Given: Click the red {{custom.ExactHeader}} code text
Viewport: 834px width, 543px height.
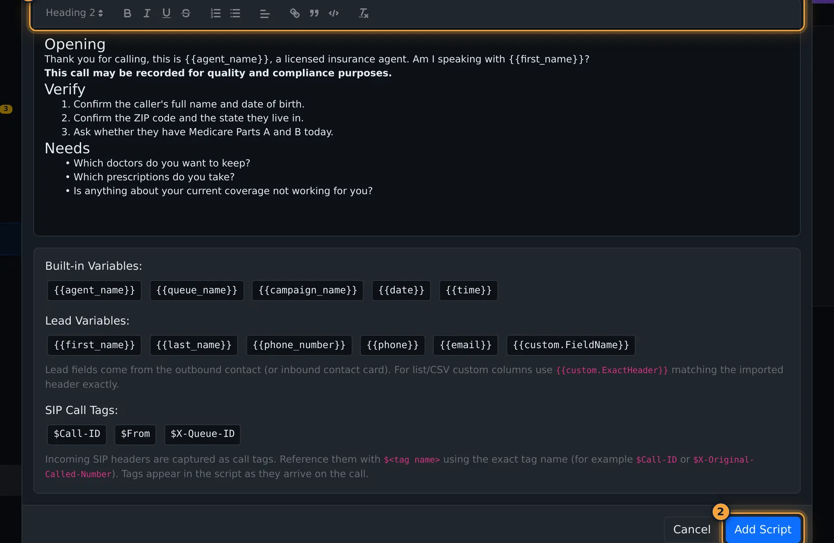Looking at the screenshot, I should pyautogui.click(x=611, y=370).
